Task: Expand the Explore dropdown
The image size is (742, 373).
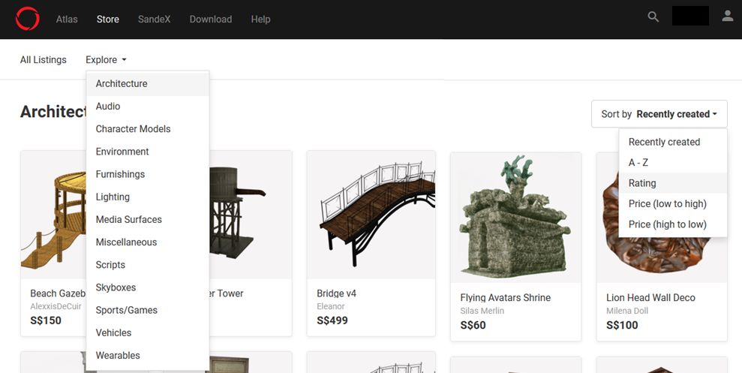Action: tap(106, 60)
